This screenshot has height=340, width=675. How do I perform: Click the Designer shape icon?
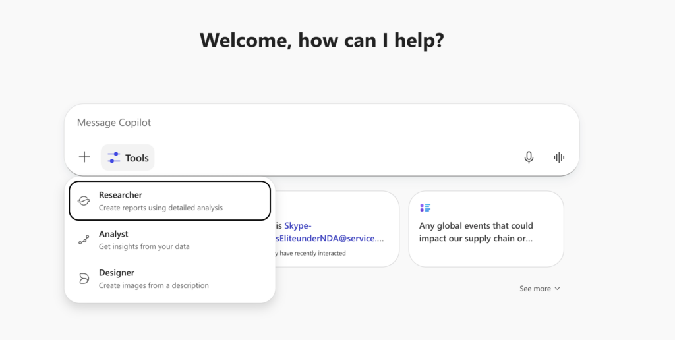(84, 279)
